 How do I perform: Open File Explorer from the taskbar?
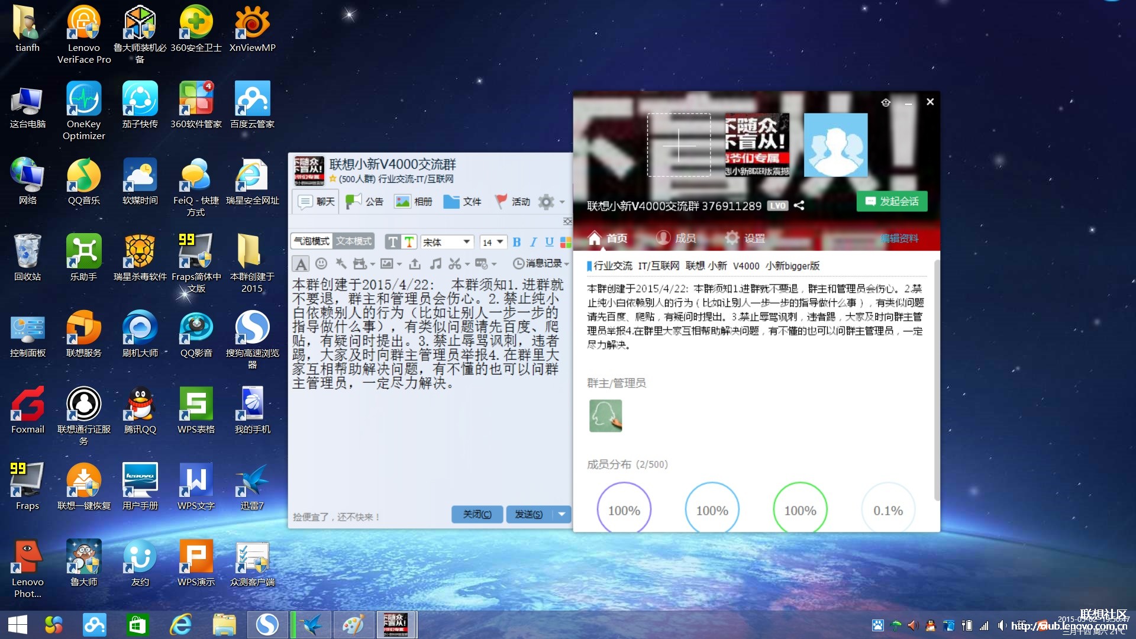(224, 625)
